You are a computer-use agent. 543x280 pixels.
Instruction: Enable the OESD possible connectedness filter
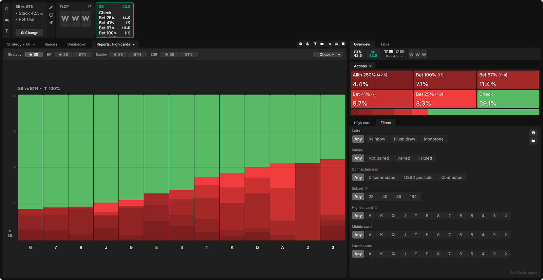pos(418,178)
